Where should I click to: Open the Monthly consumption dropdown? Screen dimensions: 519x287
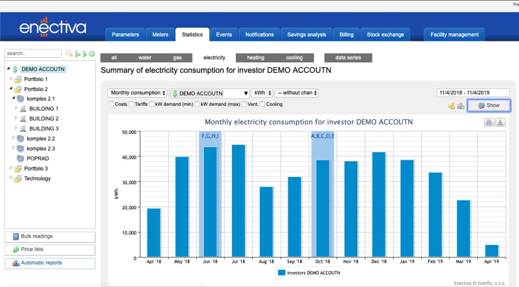[137, 93]
